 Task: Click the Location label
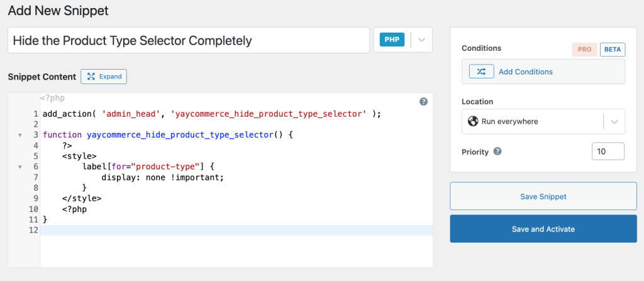pyautogui.click(x=477, y=102)
